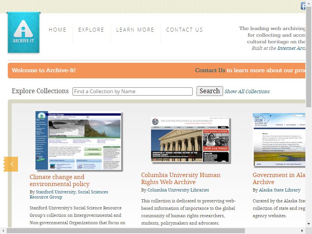Click the horizontal scrollbar thumb
The height and width of the screenshot is (234, 312).
click(x=126, y=231)
